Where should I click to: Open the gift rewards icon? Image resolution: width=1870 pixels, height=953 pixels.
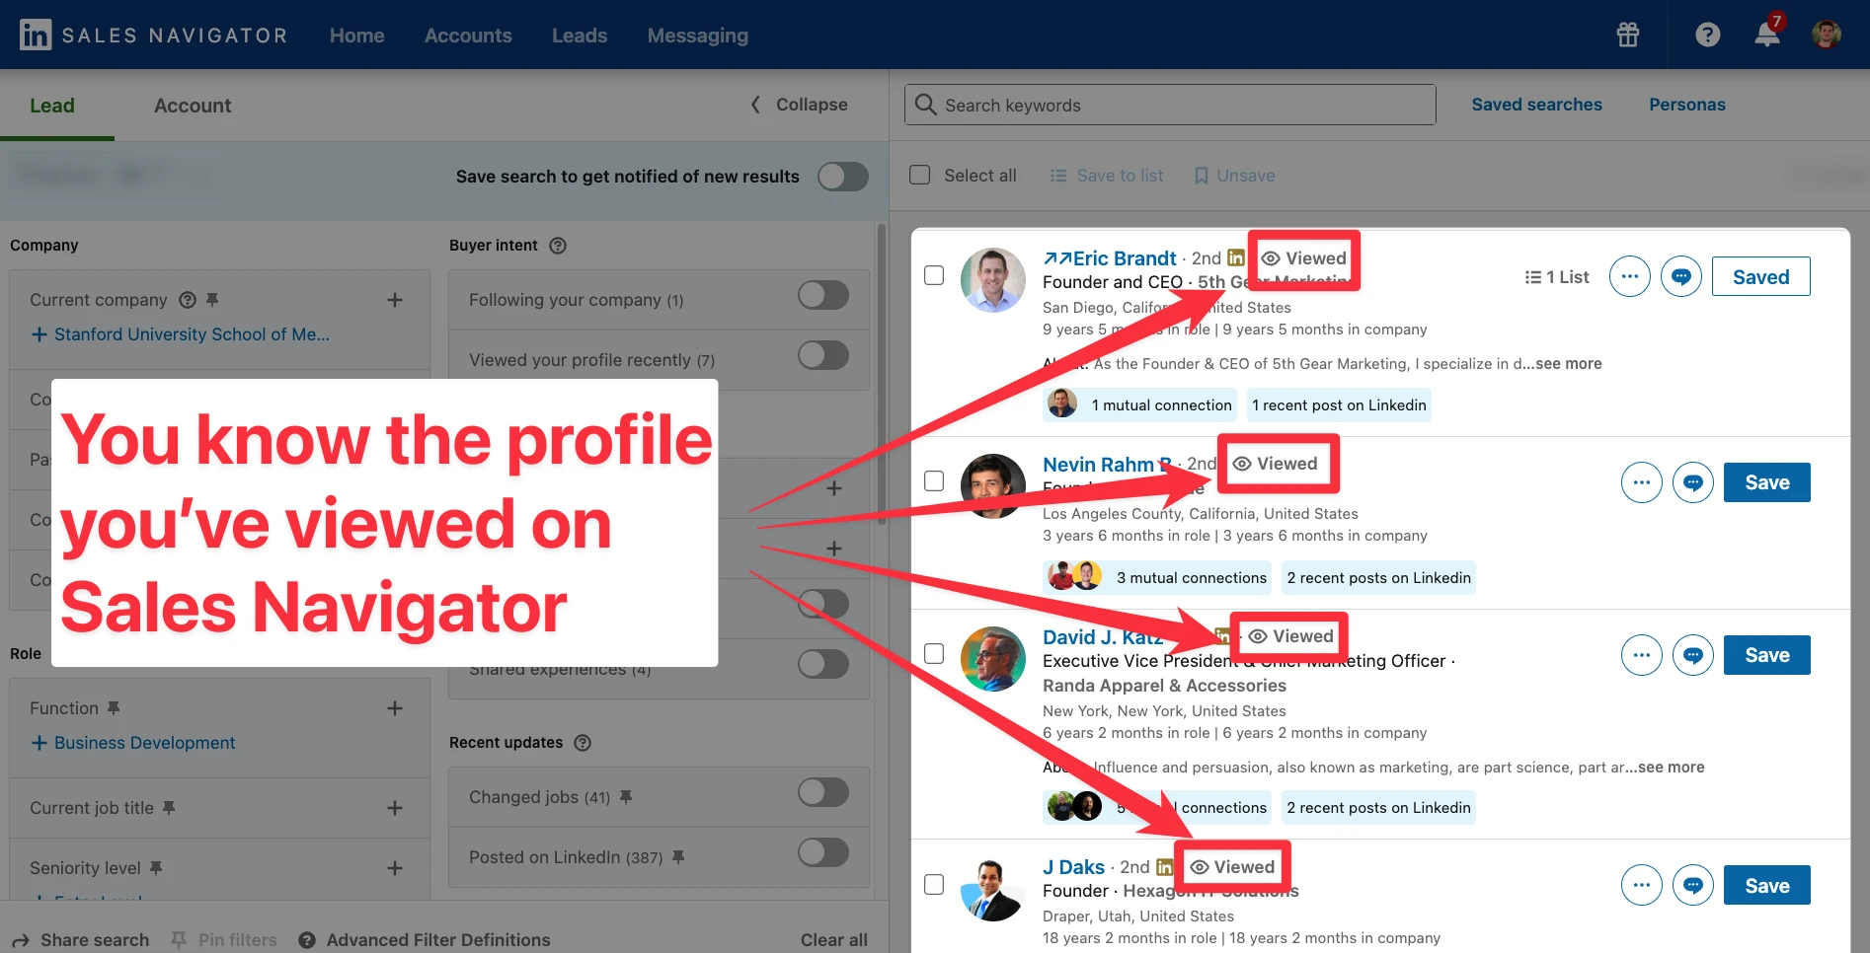point(1628,35)
